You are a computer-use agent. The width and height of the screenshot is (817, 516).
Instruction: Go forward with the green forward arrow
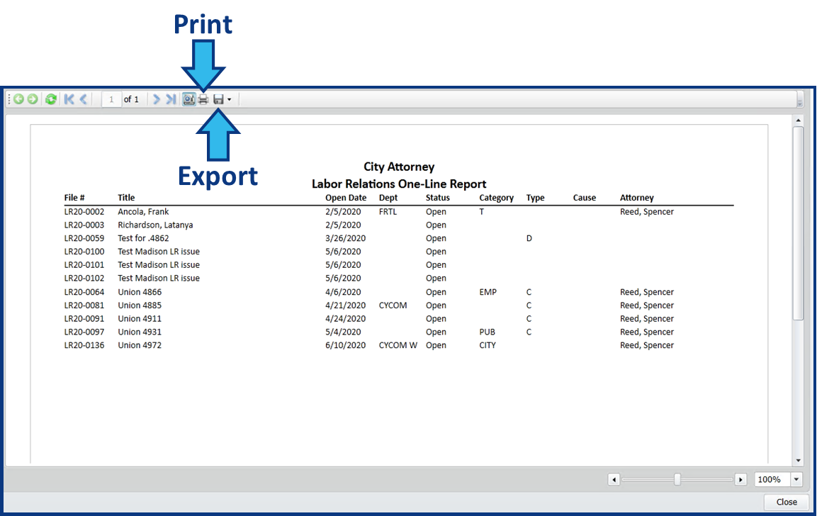(33, 99)
